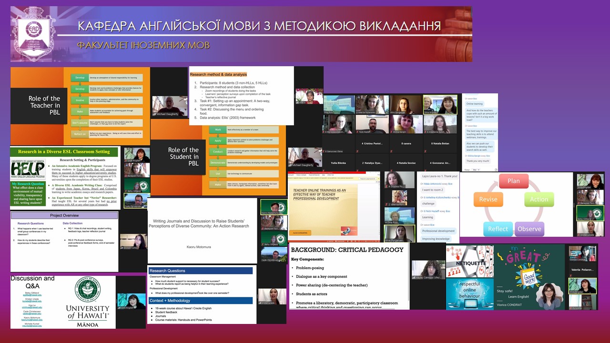Image resolution: width=610 pixels, height=343 pixels.
Task: Click the 'Professional development' chat message
Action: click(x=438, y=231)
